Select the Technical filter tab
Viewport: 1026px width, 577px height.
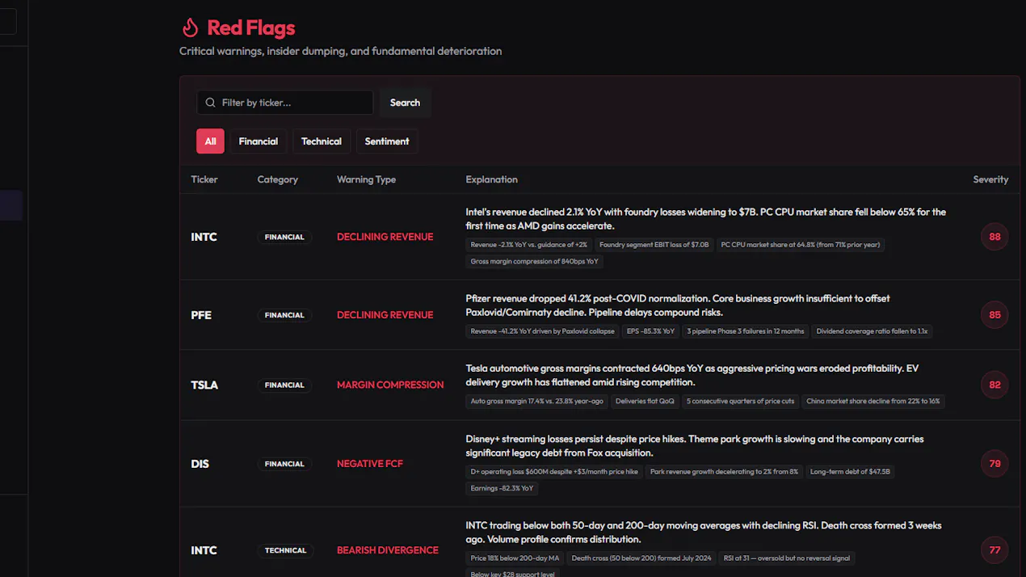322,141
